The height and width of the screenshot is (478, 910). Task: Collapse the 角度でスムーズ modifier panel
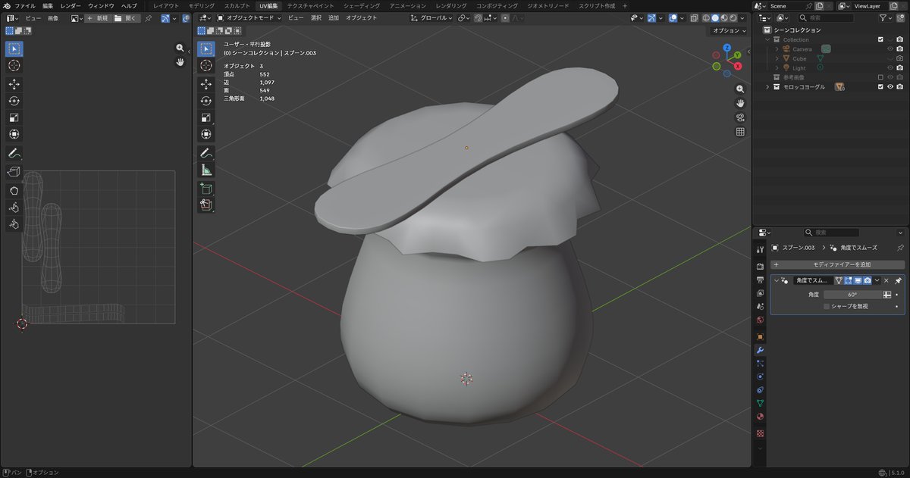(x=776, y=280)
